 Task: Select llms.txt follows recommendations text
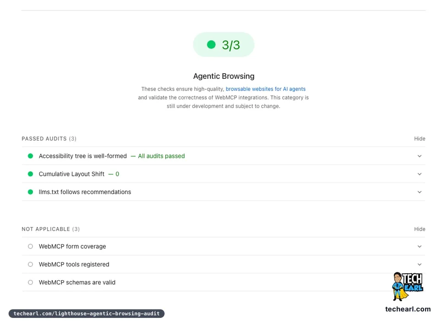[85, 192]
